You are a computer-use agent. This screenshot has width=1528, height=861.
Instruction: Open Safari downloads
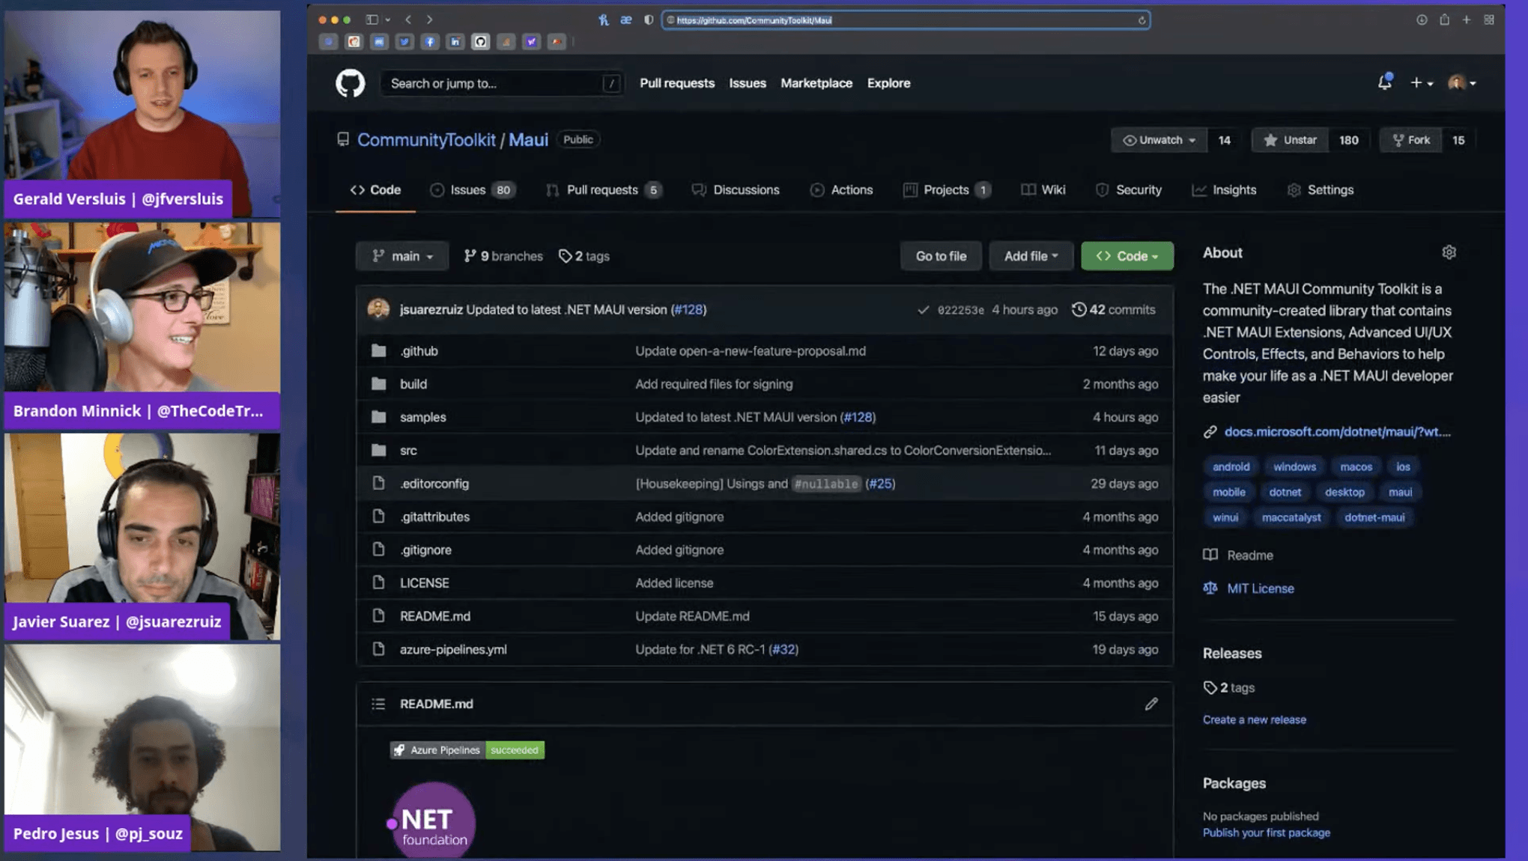click(1422, 20)
